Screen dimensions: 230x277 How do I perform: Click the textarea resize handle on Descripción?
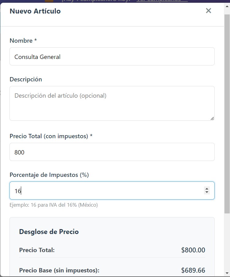pos(213,119)
